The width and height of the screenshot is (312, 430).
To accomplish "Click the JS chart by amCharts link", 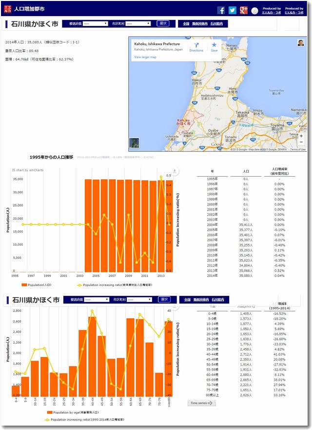I will pos(27,171).
